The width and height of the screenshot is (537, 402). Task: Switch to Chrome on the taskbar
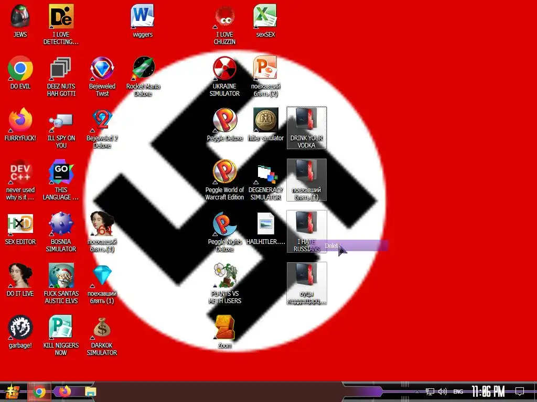pyautogui.click(x=39, y=392)
